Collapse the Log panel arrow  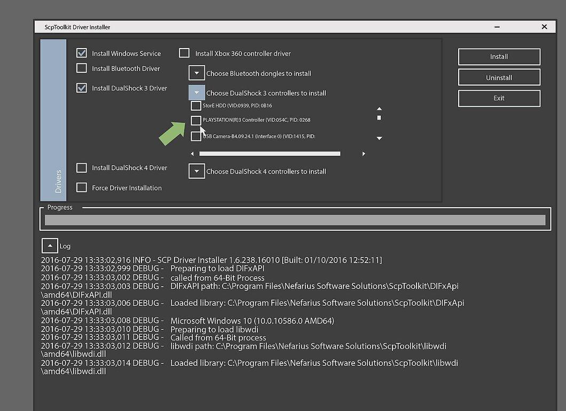[x=50, y=246]
